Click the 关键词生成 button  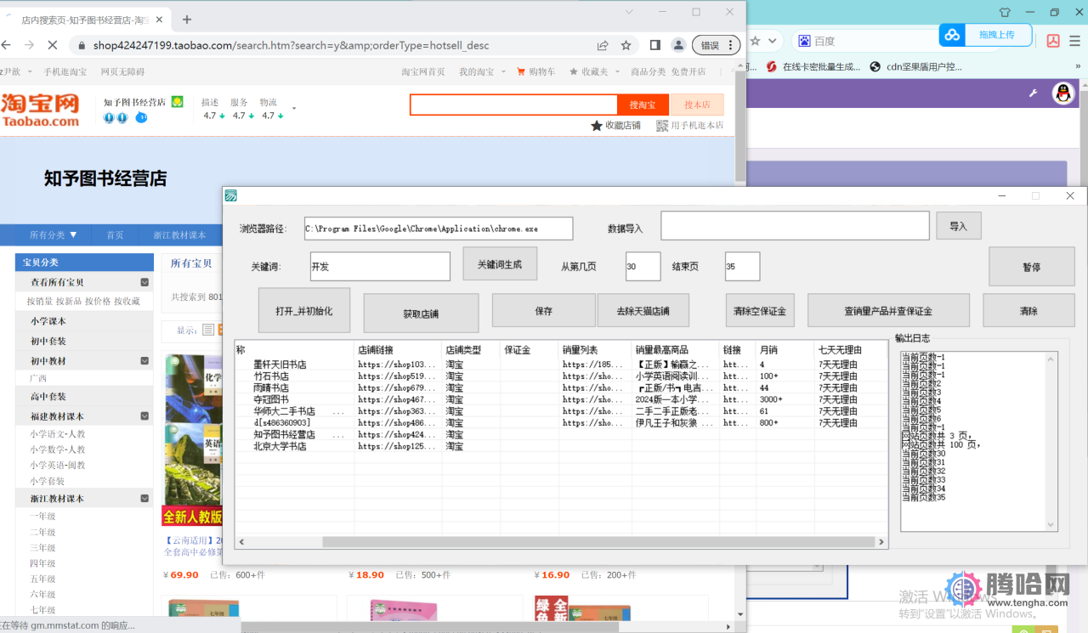click(500, 264)
